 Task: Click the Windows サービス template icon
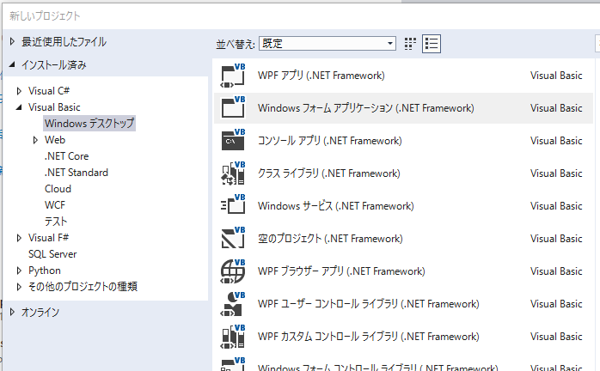[x=234, y=206]
